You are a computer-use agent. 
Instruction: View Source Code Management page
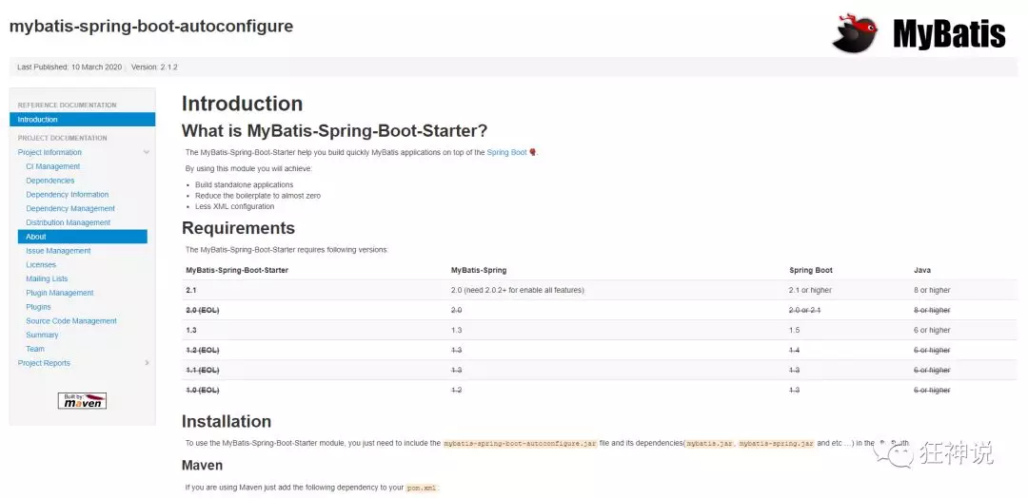[x=71, y=321]
